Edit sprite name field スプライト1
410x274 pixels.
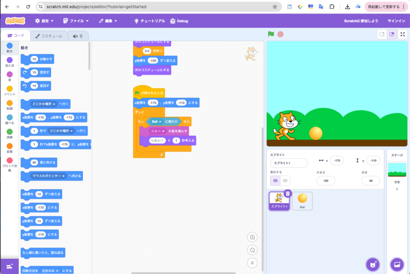coord(289,163)
